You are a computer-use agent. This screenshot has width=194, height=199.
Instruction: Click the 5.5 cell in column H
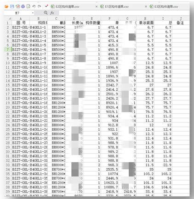pyautogui.click(x=145, y=45)
